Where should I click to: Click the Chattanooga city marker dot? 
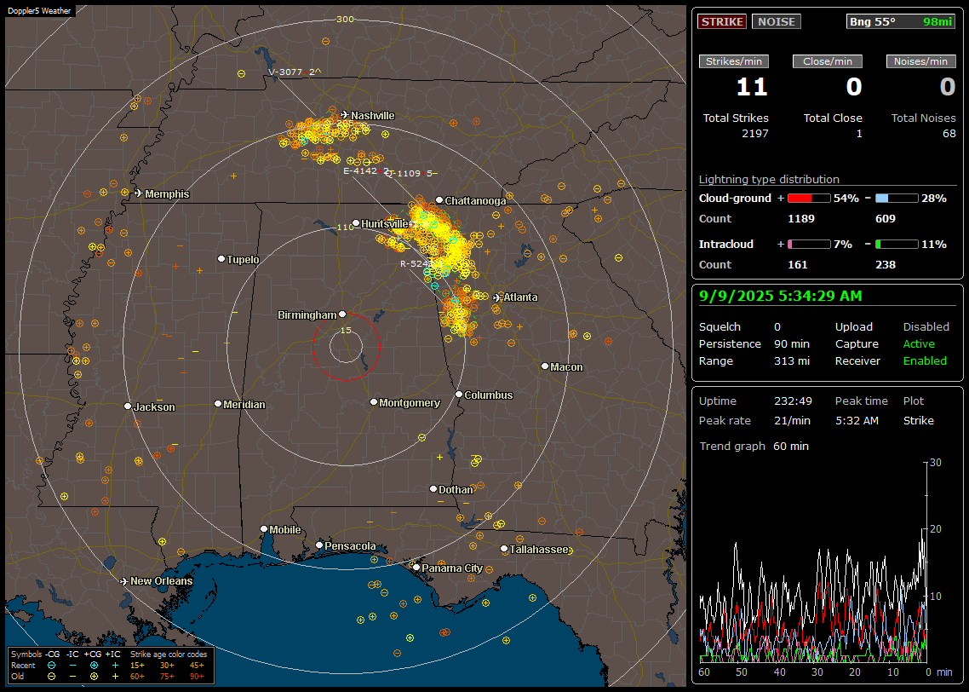(439, 200)
